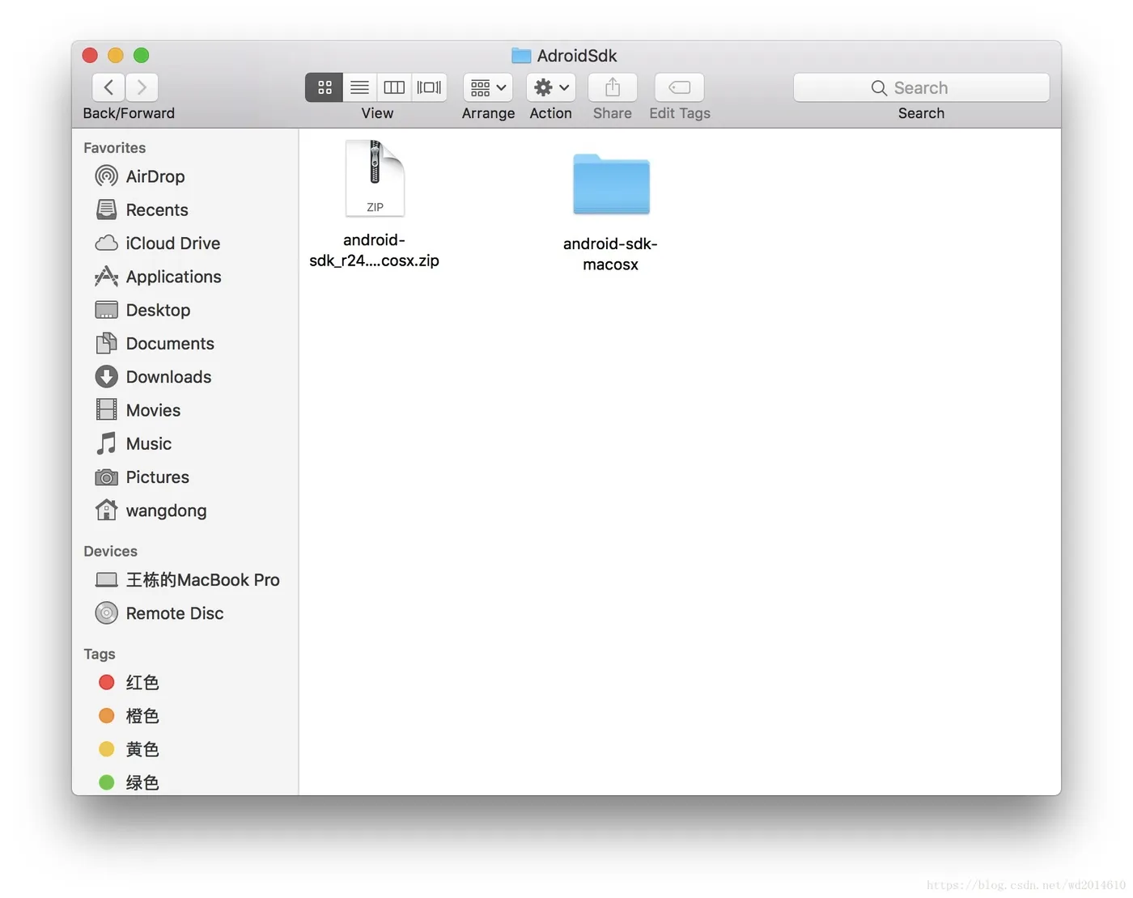The width and height of the screenshot is (1133, 898).
Task: Click the magnifying glass search icon
Action: tap(879, 88)
